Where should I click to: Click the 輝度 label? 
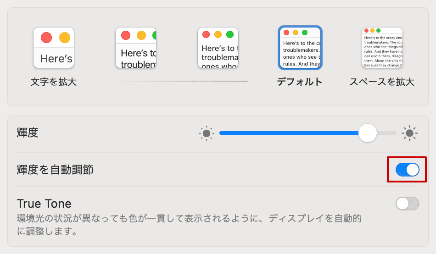pos(28,133)
